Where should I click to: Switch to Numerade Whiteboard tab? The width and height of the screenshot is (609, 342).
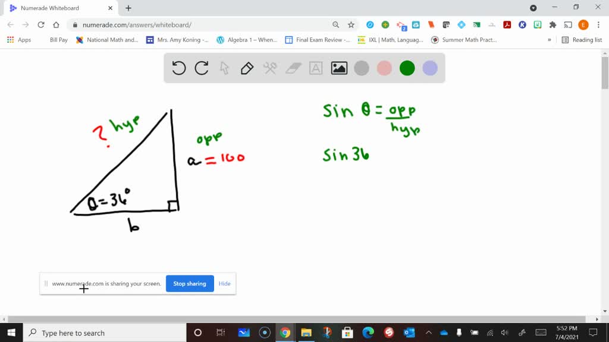56,8
